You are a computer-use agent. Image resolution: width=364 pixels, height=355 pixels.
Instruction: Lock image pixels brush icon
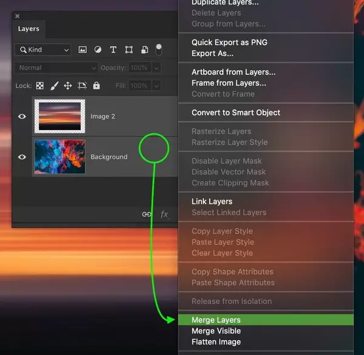click(x=55, y=86)
